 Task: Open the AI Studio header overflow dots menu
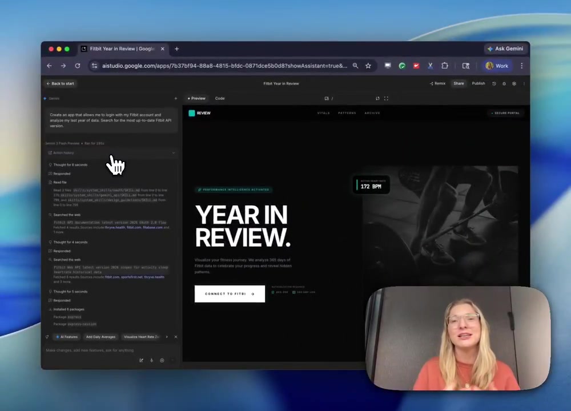(524, 84)
